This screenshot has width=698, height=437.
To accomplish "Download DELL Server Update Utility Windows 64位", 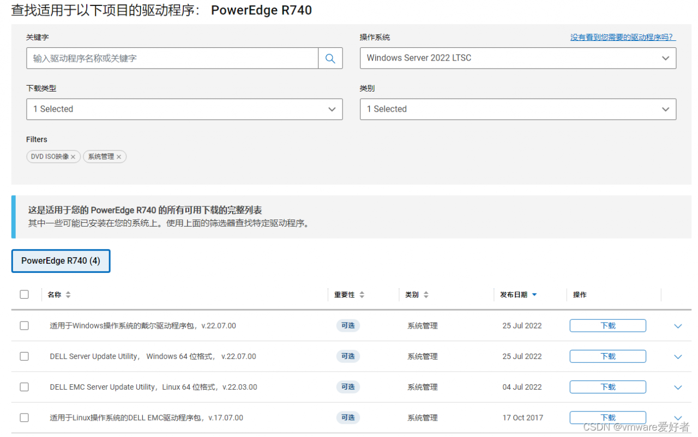I will [x=608, y=356].
